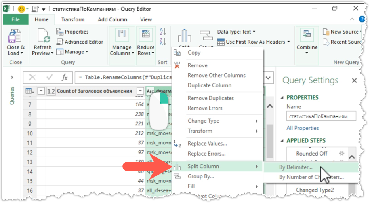Open filter dropdown for Count of Заголовок column

click(140, 91)
